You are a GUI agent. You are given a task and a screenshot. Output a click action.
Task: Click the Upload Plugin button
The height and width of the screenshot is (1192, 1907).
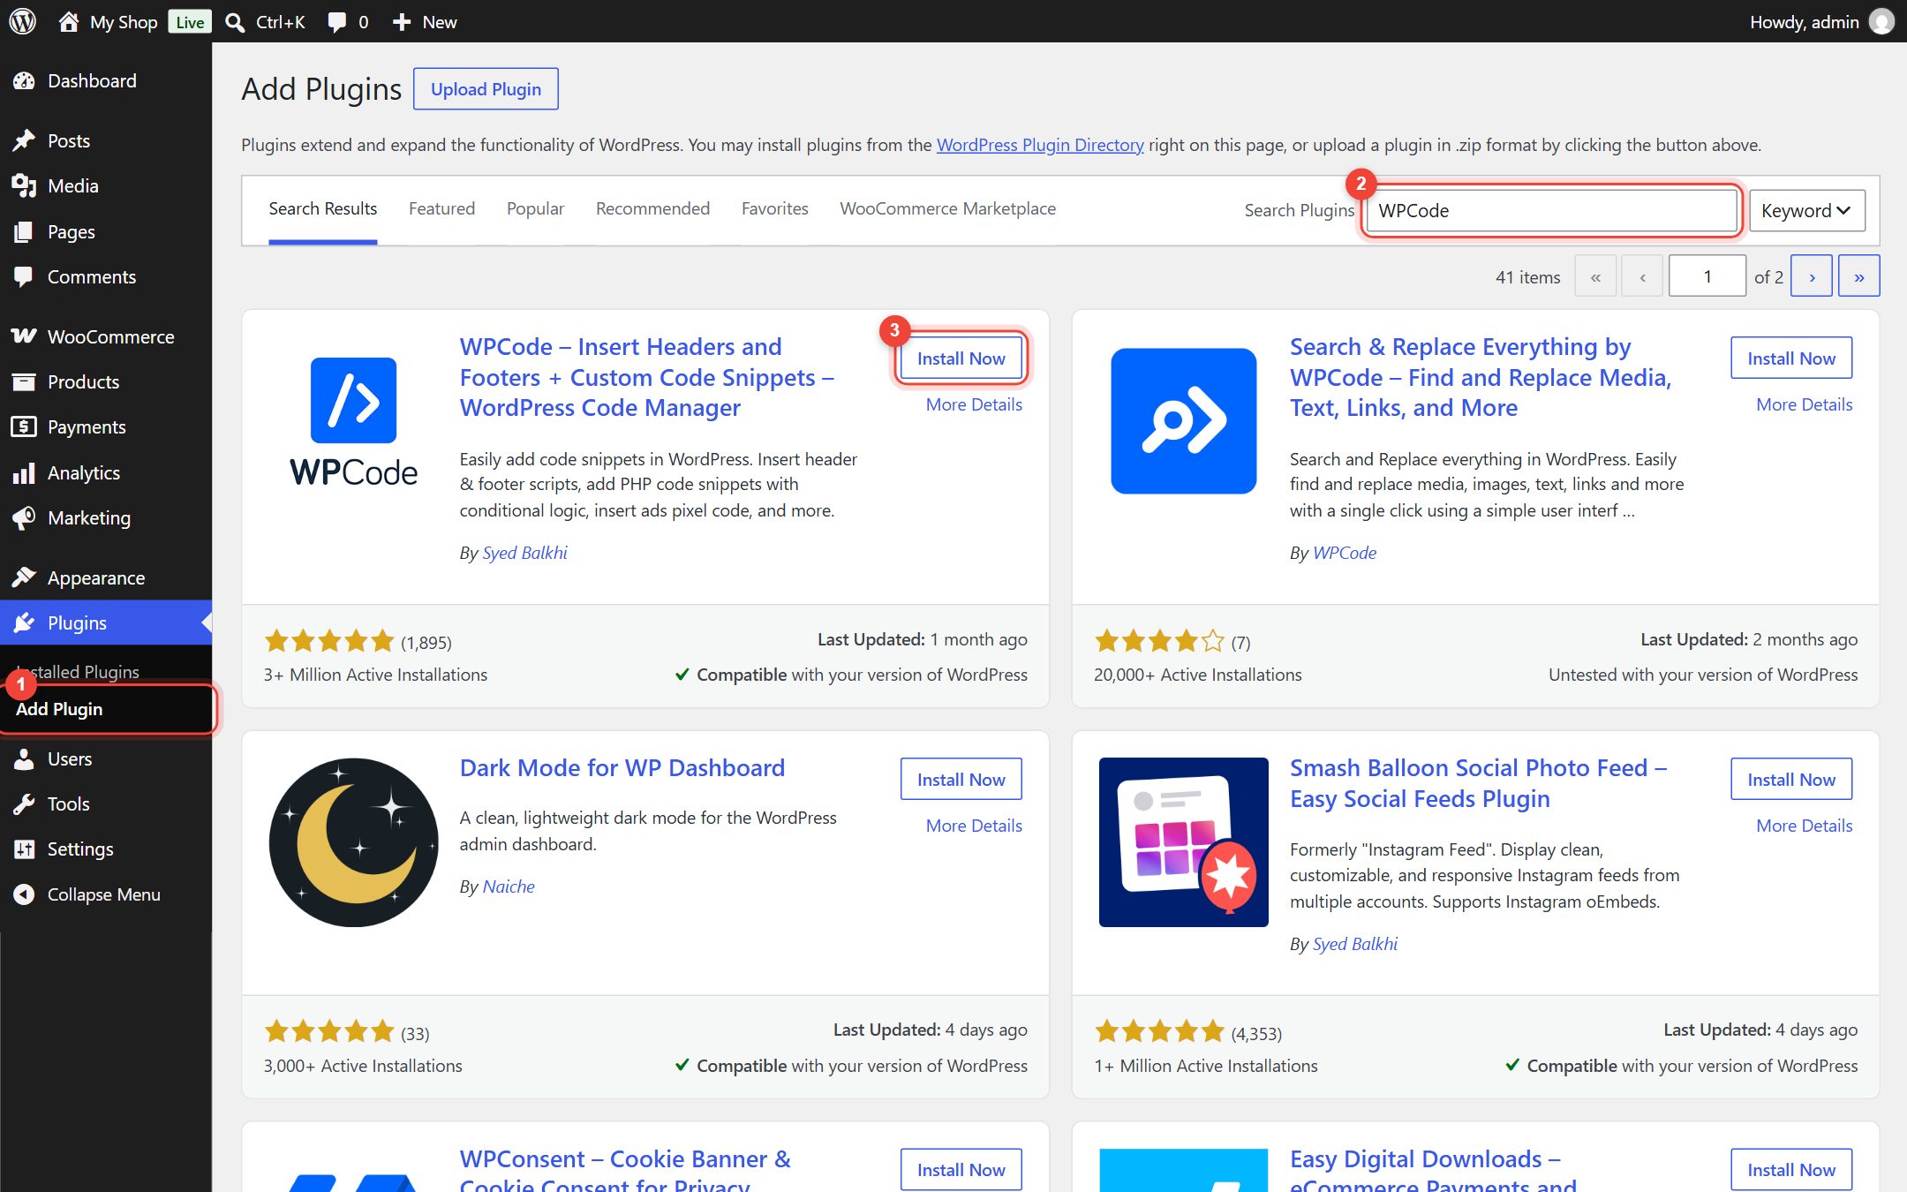[486, 89]
